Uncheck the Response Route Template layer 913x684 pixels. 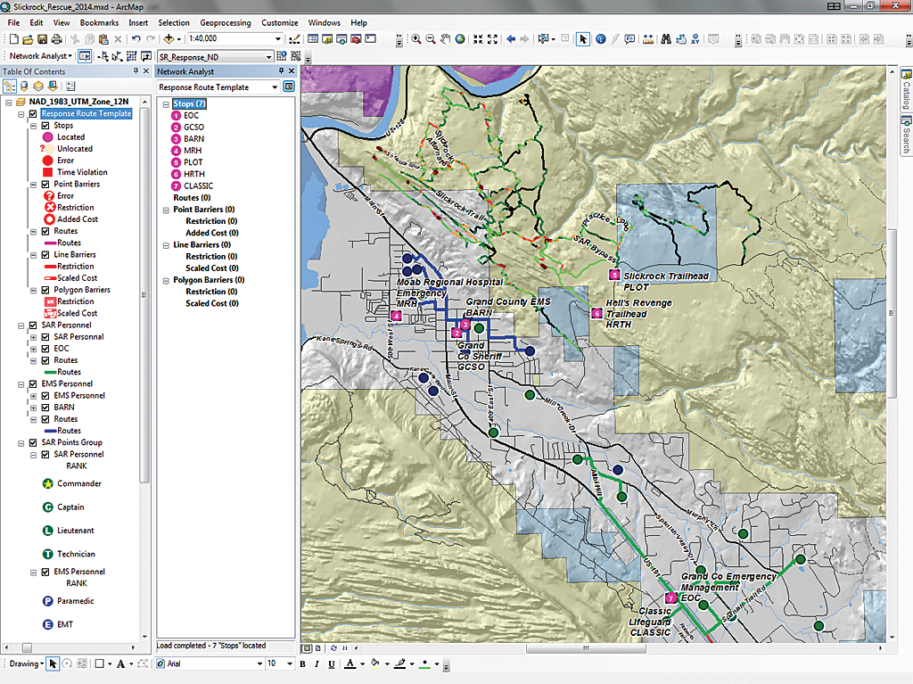click(33, 114)
